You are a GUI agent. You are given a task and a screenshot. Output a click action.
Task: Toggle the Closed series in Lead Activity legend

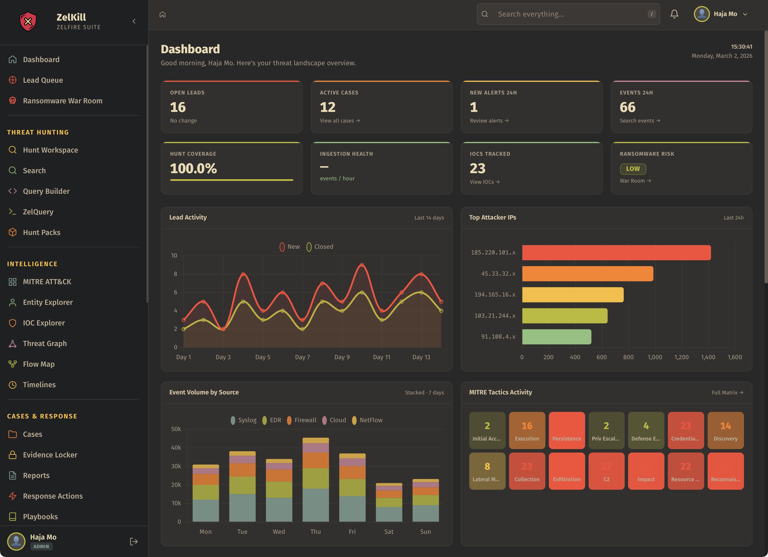[x=320, y=247]
